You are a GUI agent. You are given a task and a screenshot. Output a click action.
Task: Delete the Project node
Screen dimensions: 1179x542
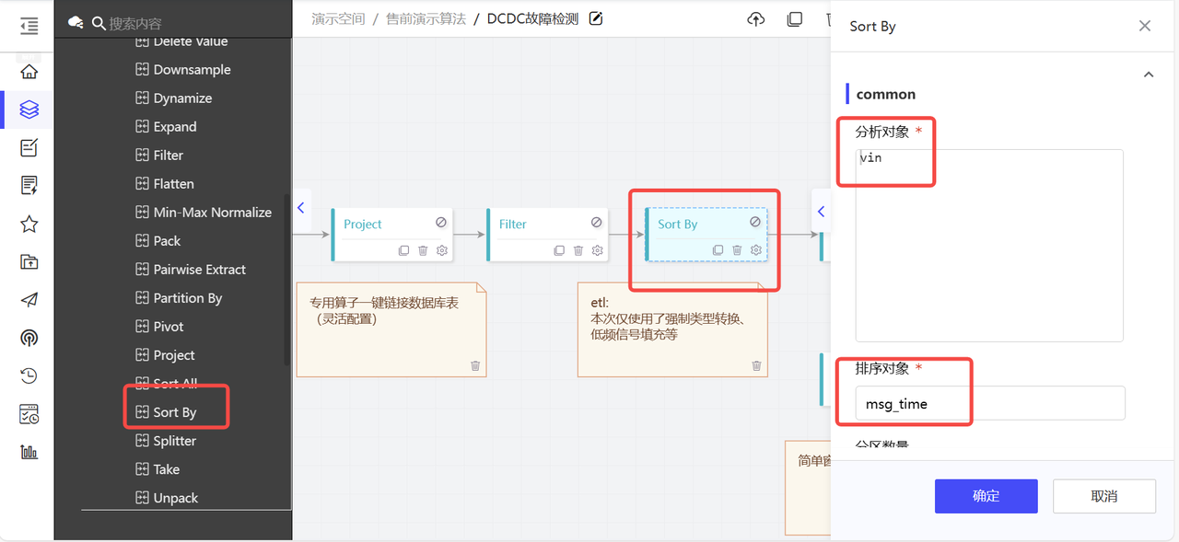(x=423, y=250)
